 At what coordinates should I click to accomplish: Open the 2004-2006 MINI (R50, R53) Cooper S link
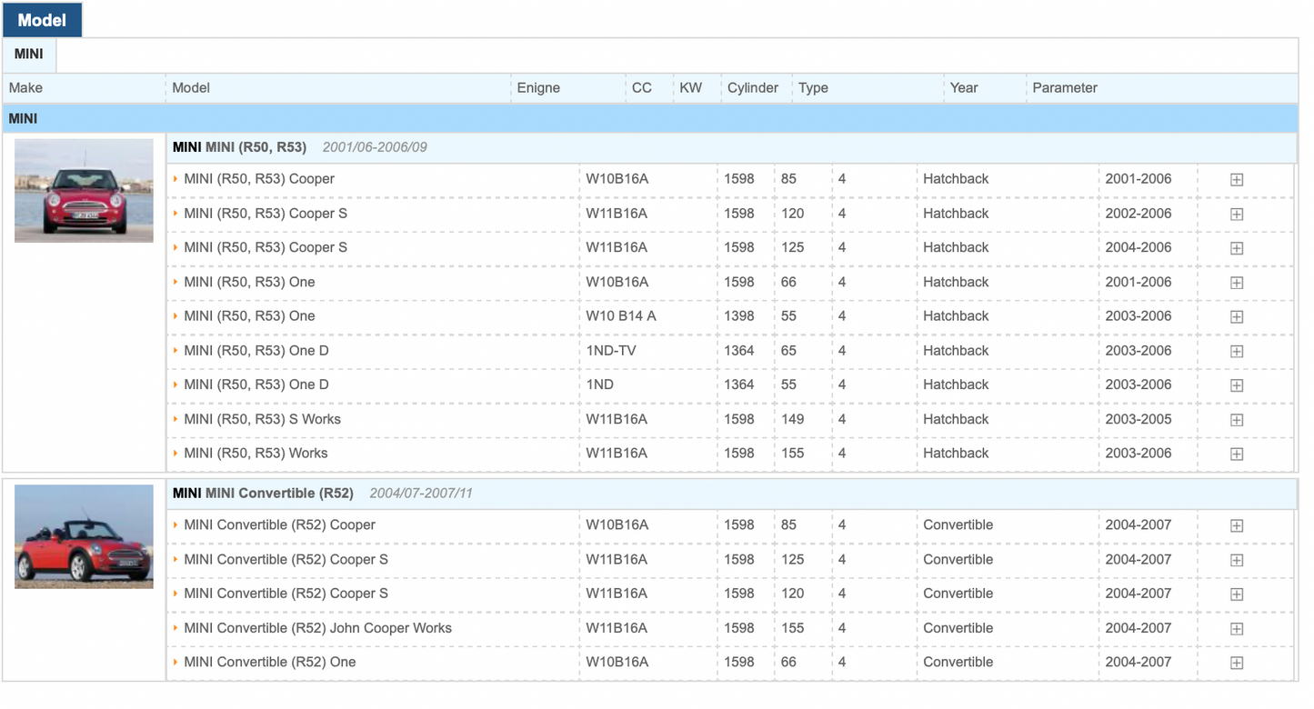click(x=266, y=247)
